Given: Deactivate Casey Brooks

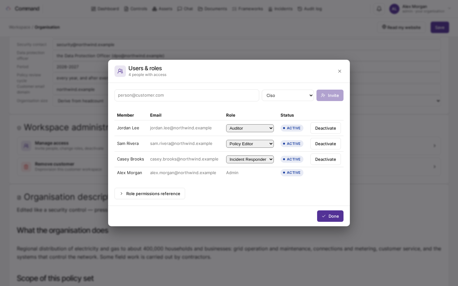Looking at the screenshot, I should pos(326,159).
